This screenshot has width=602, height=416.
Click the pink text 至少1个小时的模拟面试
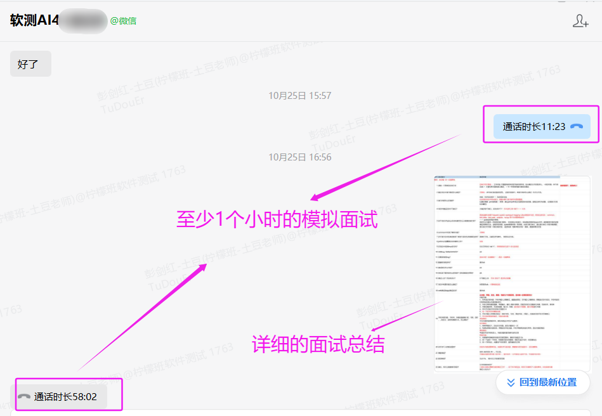click(x=277, y=220)
